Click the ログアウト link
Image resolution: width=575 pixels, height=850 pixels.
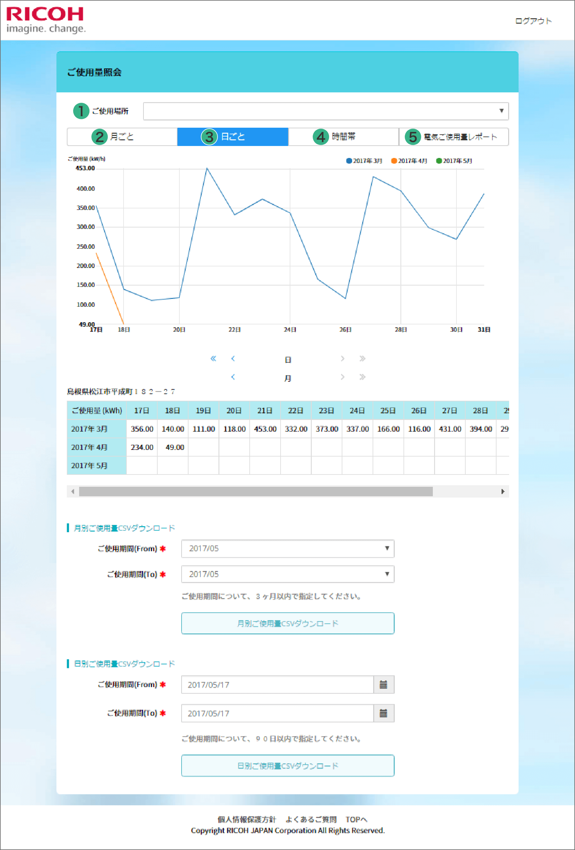(533, 21)
